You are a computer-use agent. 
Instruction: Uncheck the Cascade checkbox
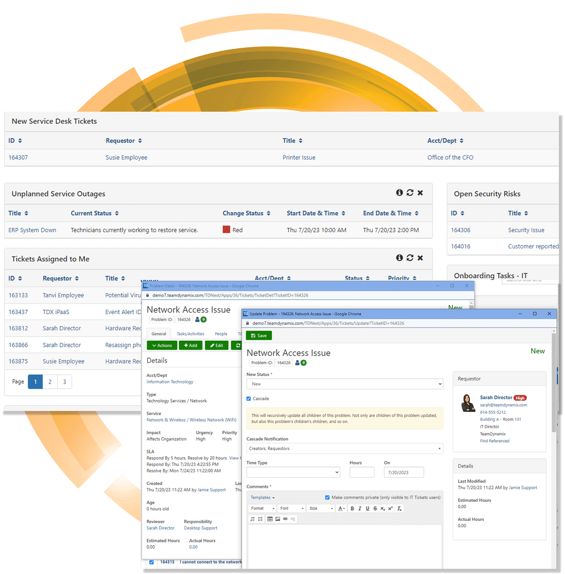tap(249, 399)
